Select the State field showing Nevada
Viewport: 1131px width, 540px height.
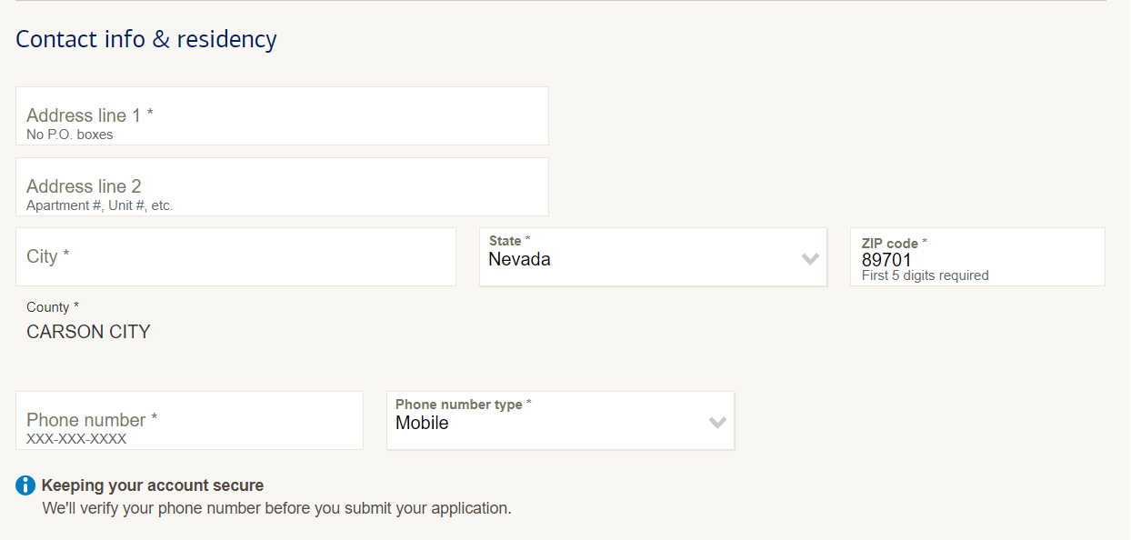point(653,257)
